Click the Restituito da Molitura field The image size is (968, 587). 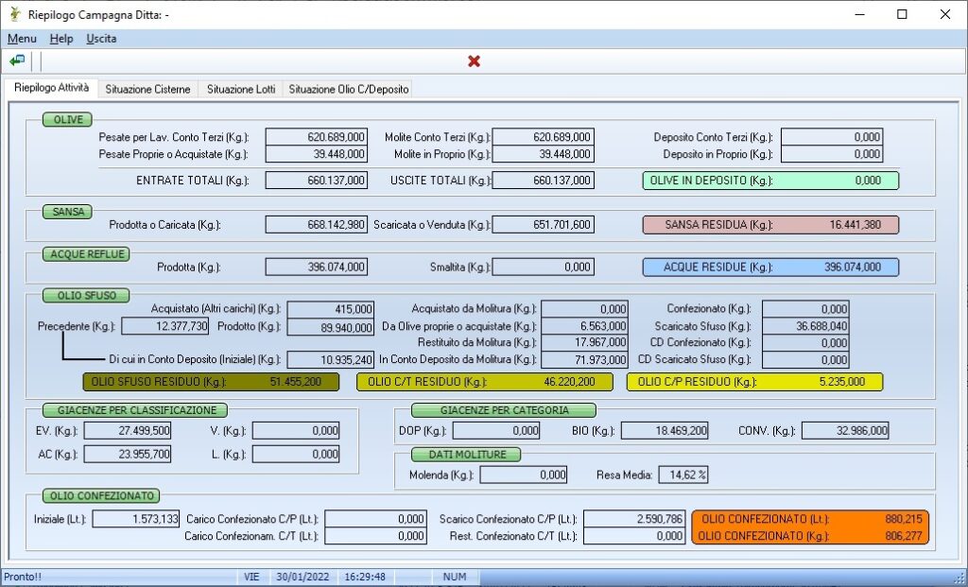click(584, 342)
